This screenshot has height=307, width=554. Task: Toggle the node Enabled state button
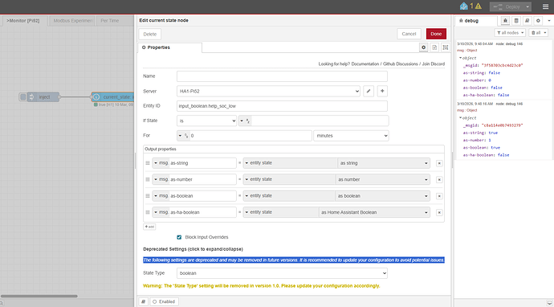pos(165,301)
